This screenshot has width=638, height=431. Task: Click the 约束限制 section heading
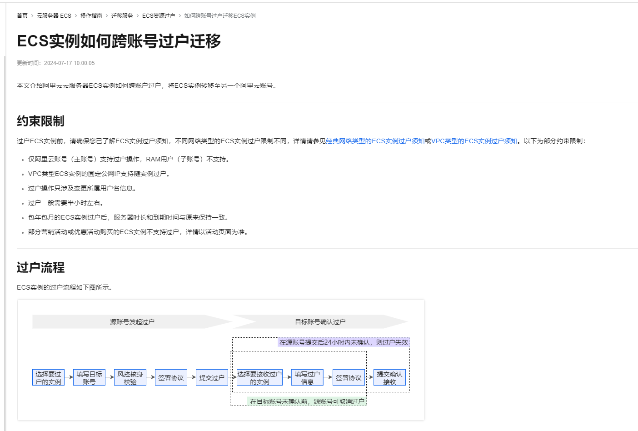tap(41, 121)
